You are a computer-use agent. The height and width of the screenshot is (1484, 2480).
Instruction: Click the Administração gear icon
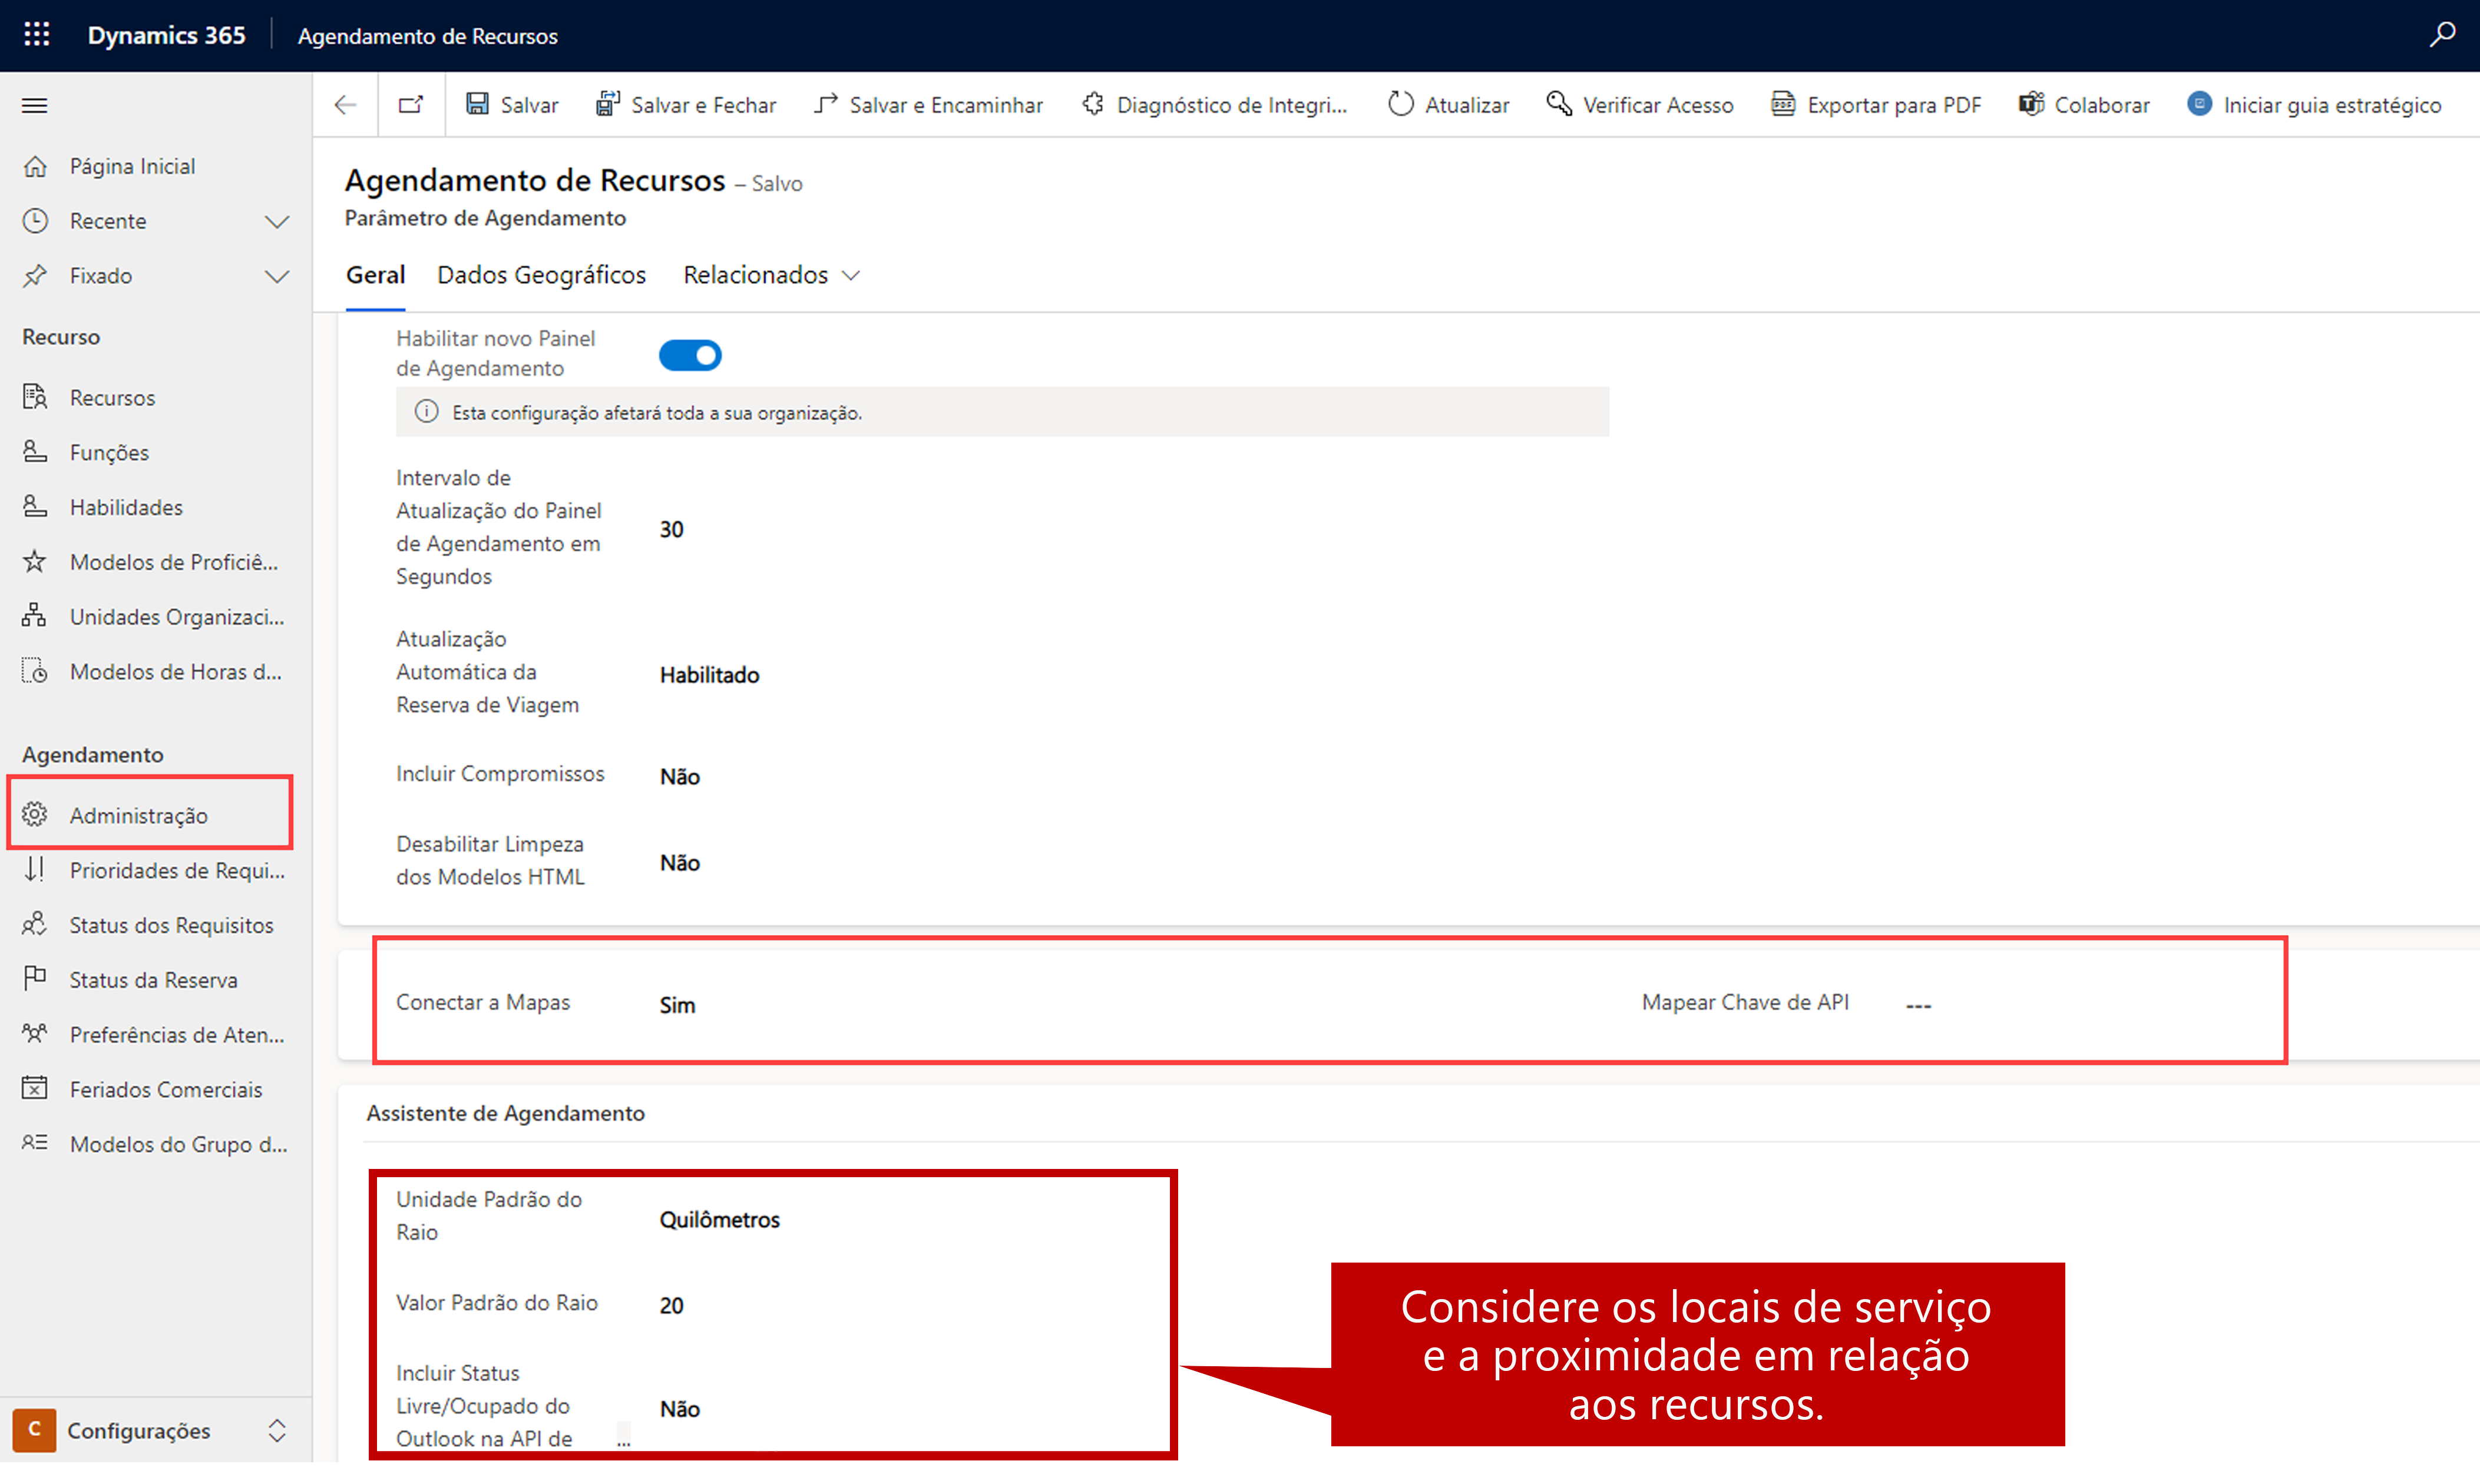(x=35, y=815)
